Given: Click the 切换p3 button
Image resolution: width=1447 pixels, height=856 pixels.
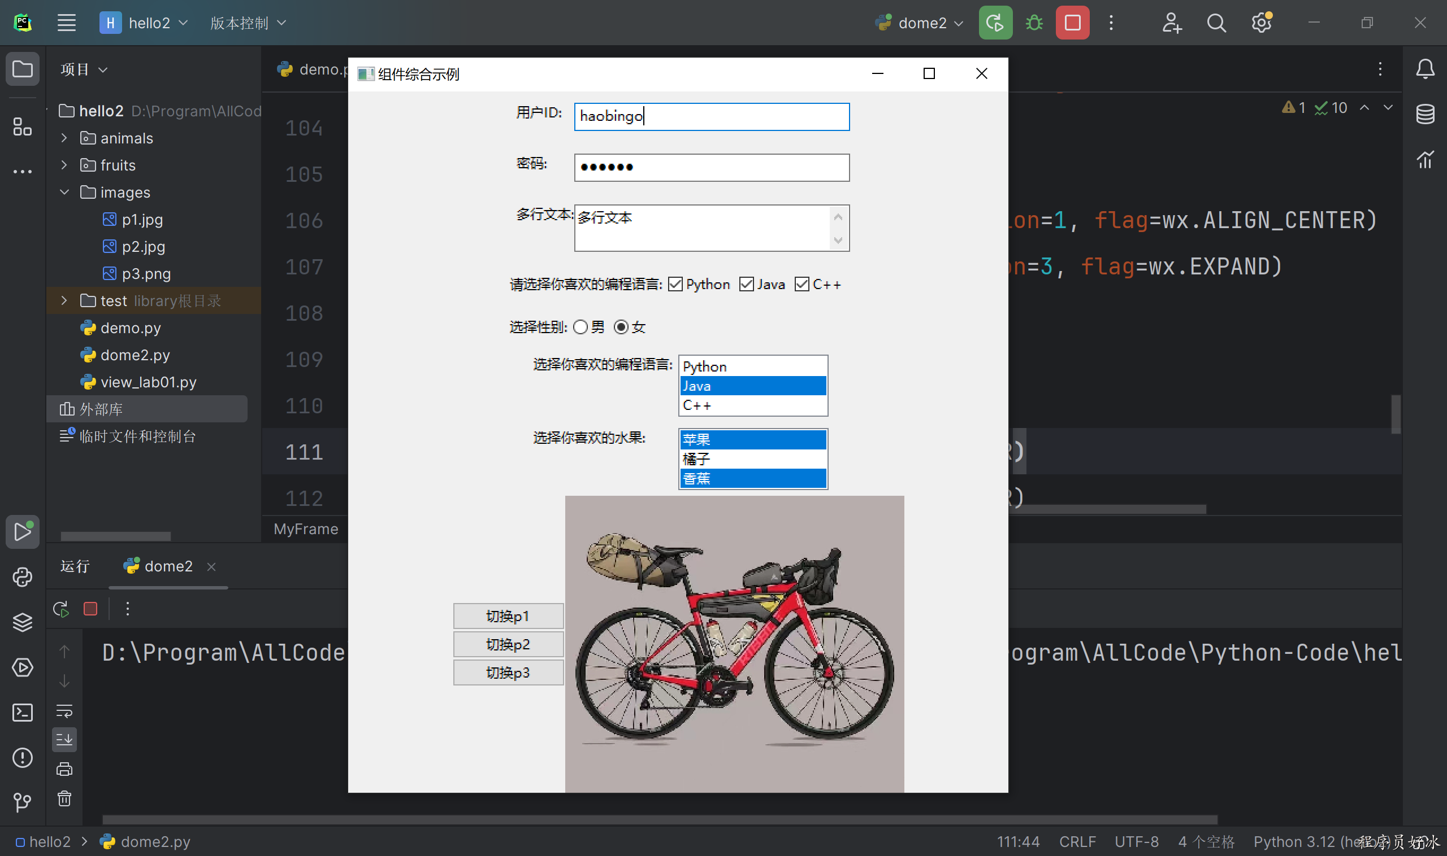Looking at the screenshot, I should (x=508, y=672).
